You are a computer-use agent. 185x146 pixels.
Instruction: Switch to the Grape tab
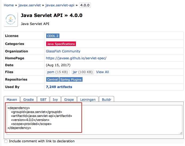coord(69,99)
